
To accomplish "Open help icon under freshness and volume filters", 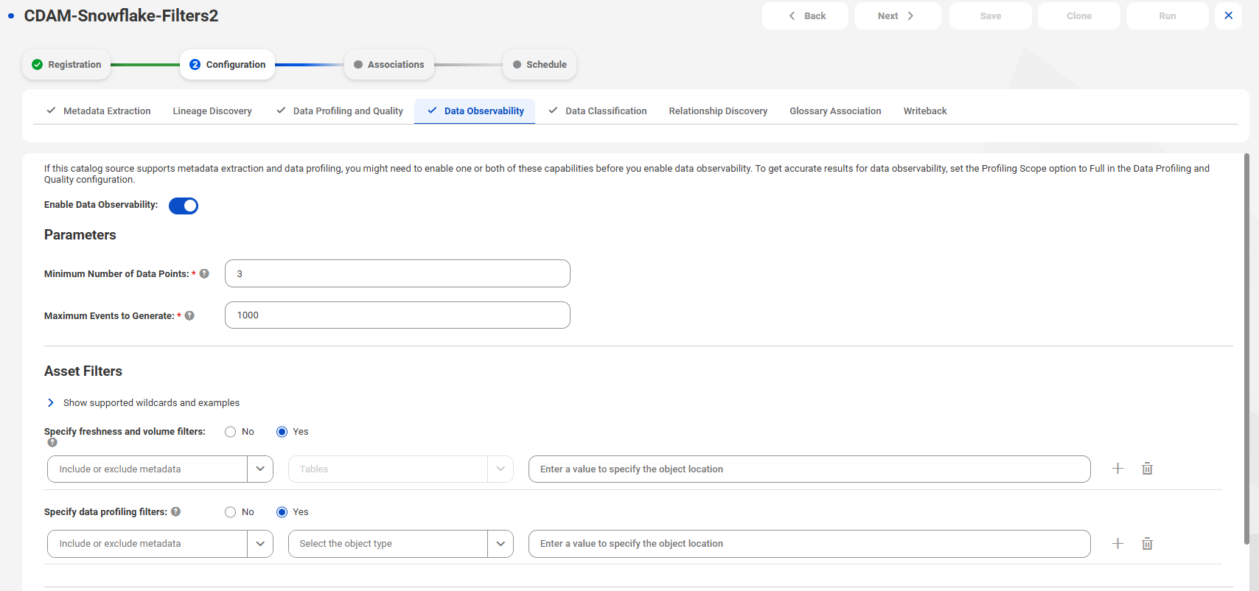I will (52, 442).
